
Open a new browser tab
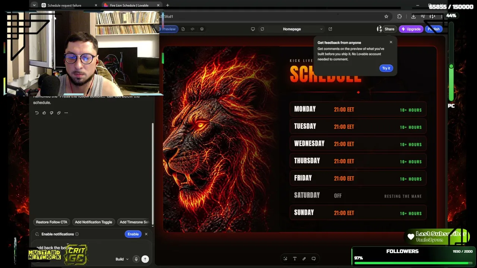(x=168, y=5)
